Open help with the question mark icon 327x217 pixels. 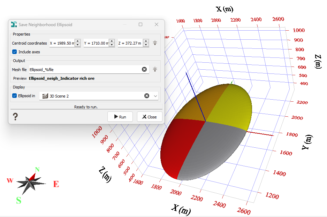(x=15, y=117)
